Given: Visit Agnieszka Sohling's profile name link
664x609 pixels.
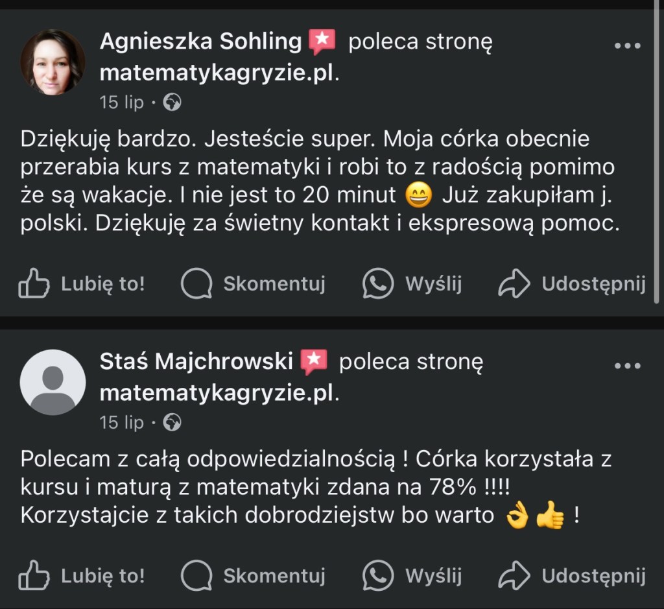Looking at the screenshot, I should (200, 42).
